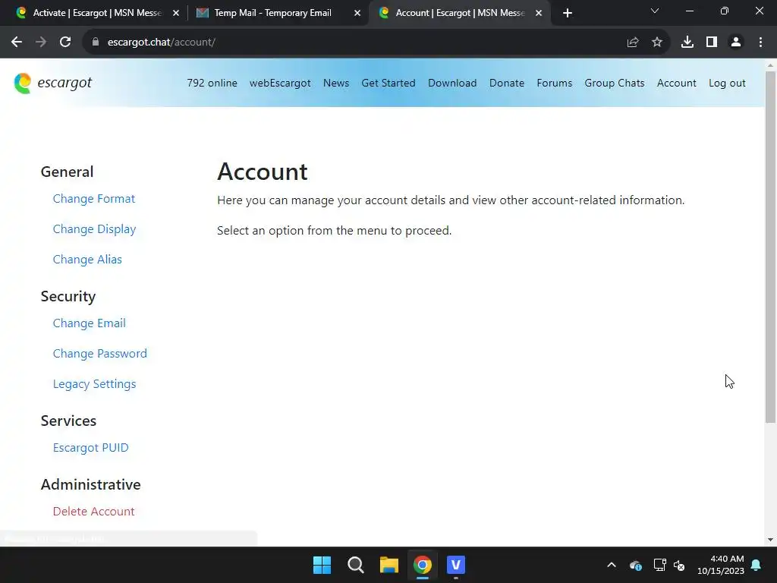Click the browser forward arrow
This screenshot has height=583, width=777.
tap(41, 43)
